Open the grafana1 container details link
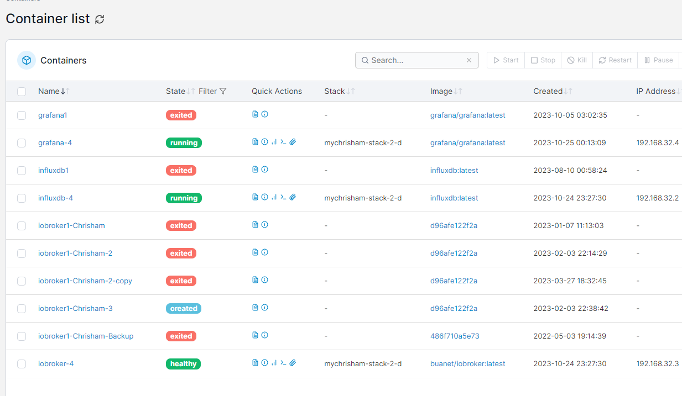 click(53, 115)
